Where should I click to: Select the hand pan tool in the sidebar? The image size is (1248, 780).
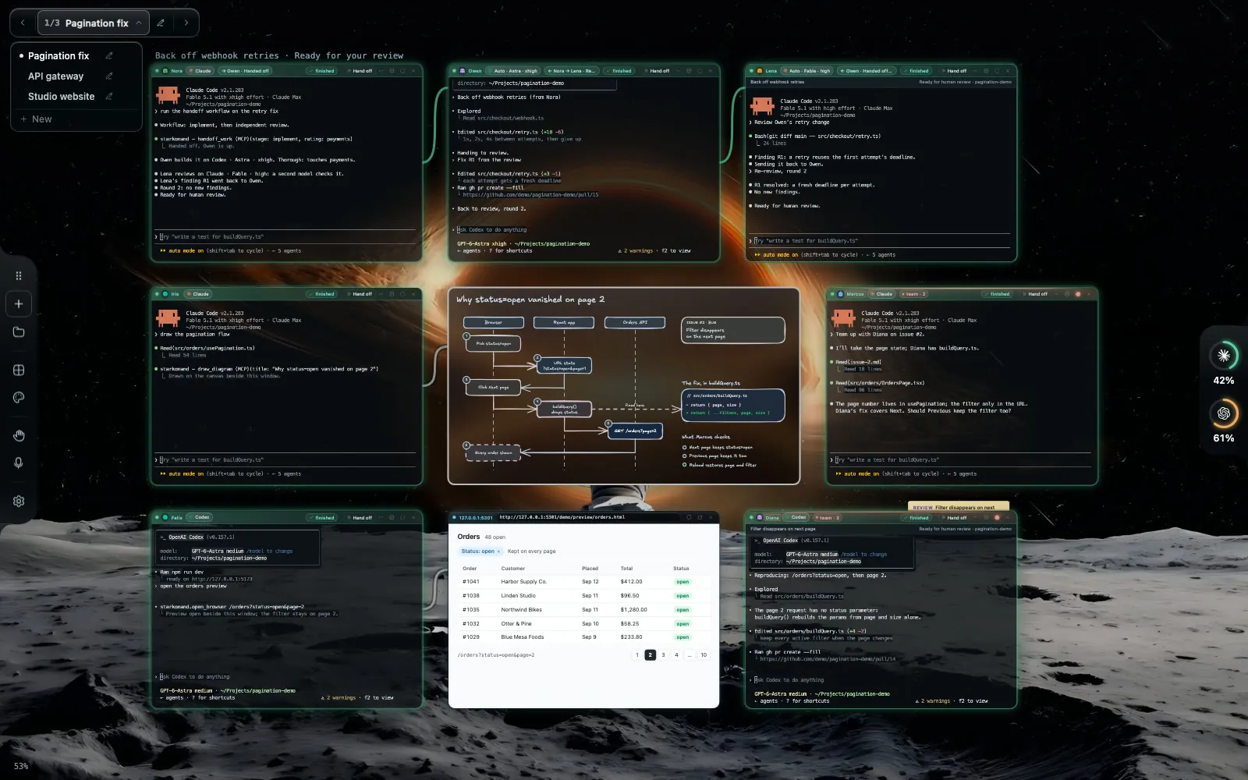click(19, 435)
